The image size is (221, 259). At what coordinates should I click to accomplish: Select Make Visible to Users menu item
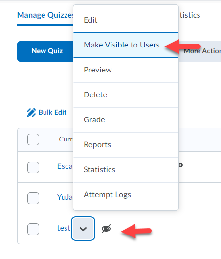tap(126, 45)
